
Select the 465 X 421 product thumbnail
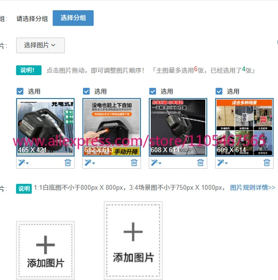coord(45,127)
